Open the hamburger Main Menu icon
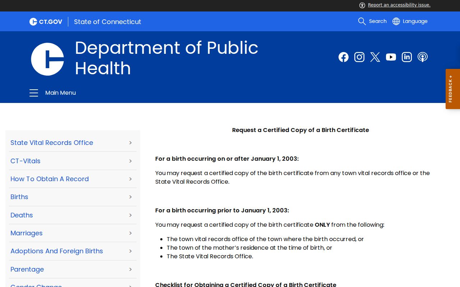The image size is (460, 287). pos(34,93)
